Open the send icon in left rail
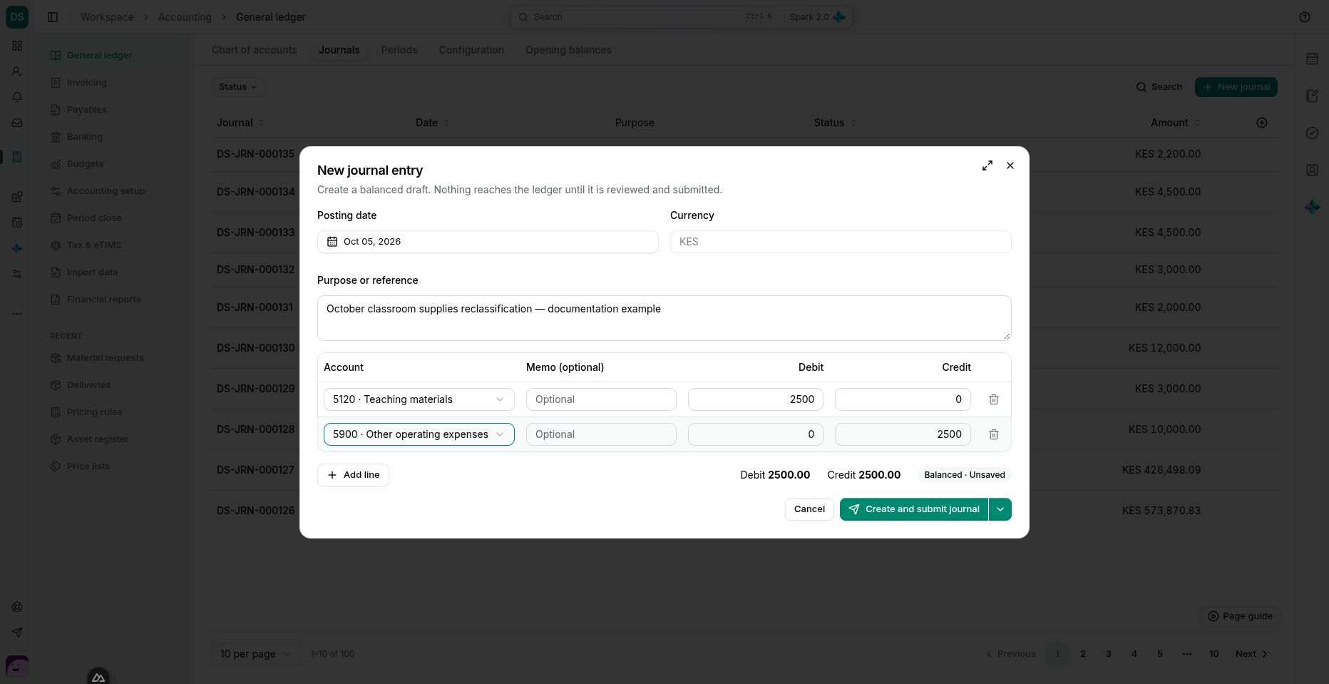 [17, 633]
